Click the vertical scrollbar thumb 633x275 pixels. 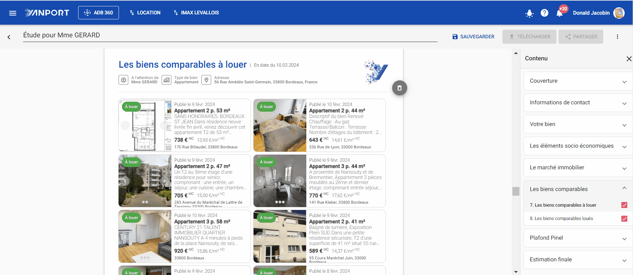point(516,191)
